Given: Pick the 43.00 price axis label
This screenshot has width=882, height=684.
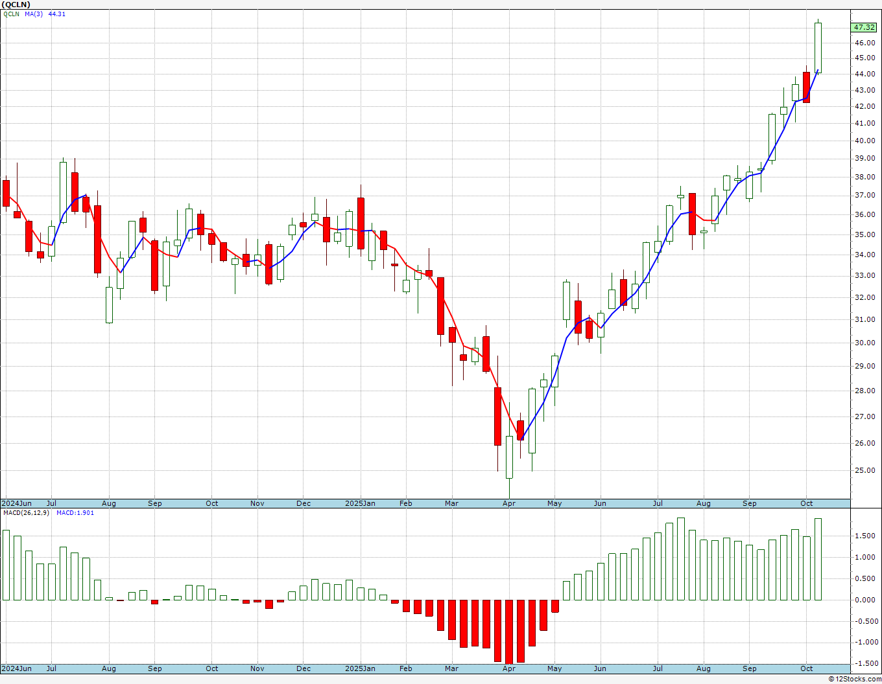Looking at the screenshot, I should 864,90.
